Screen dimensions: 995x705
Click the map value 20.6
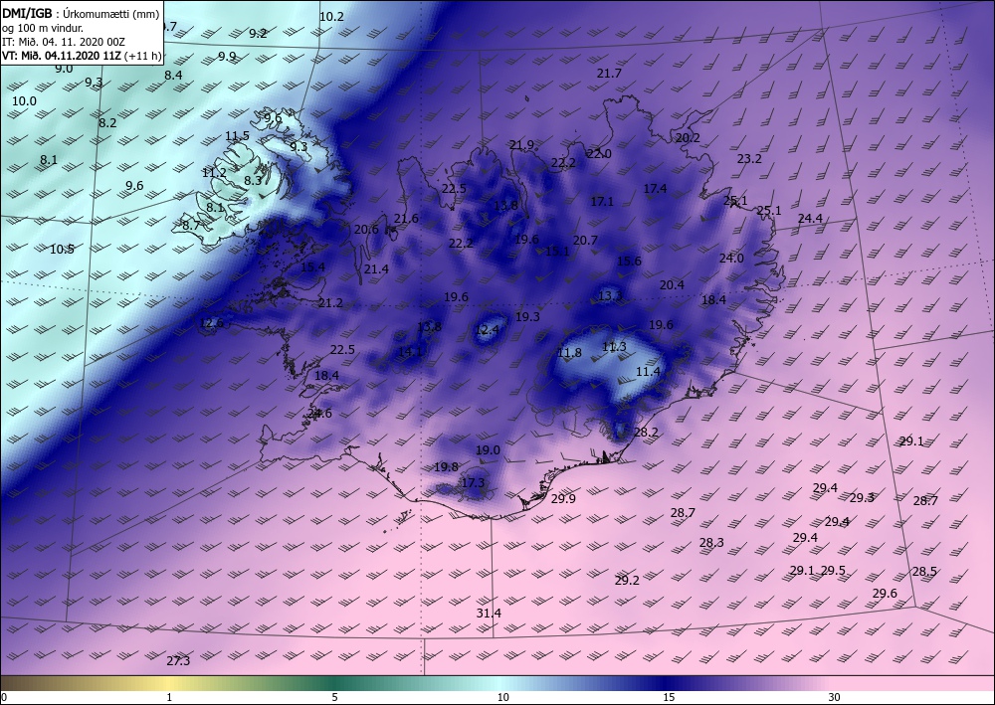366,229
